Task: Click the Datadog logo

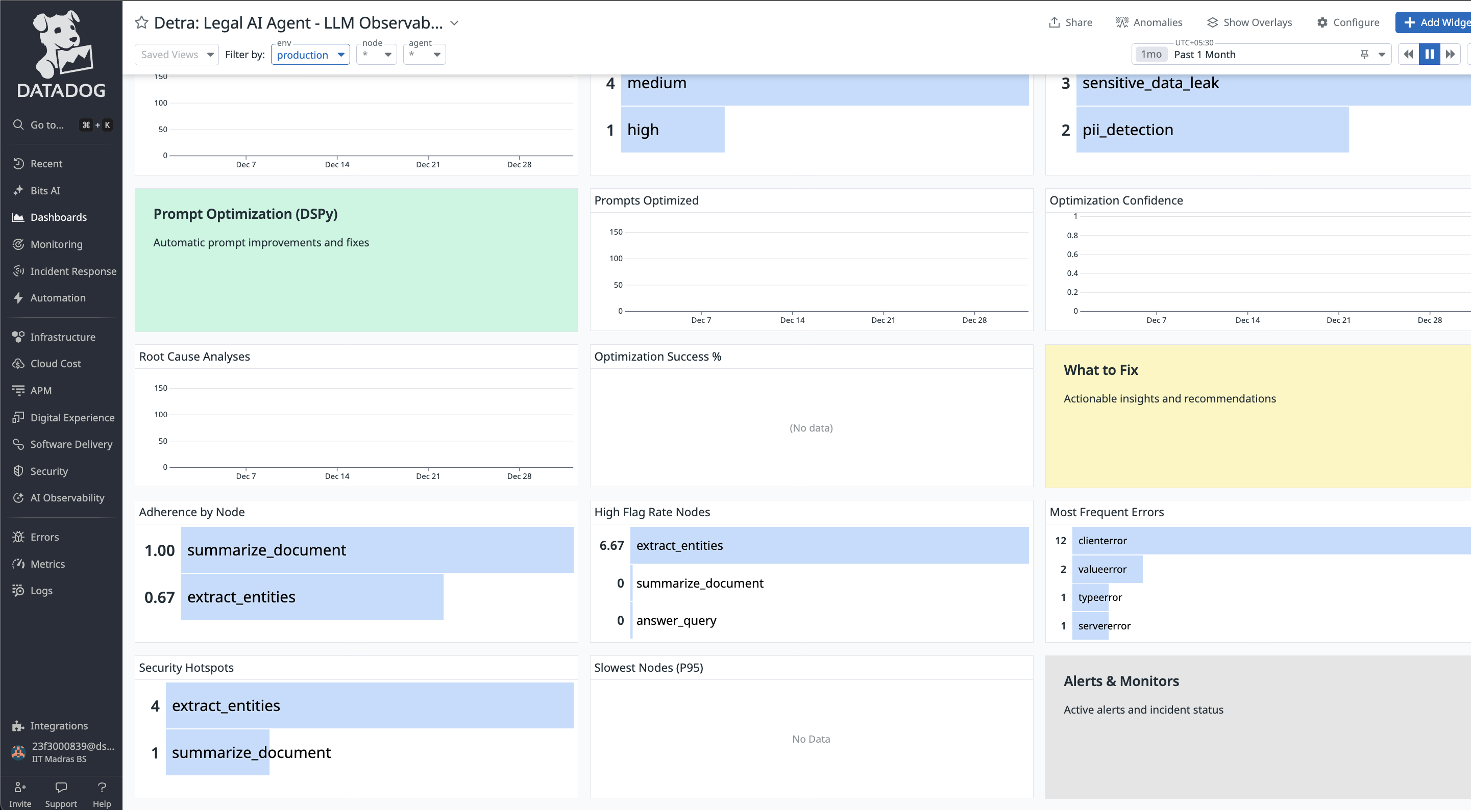Action: [x=61, y=55]
